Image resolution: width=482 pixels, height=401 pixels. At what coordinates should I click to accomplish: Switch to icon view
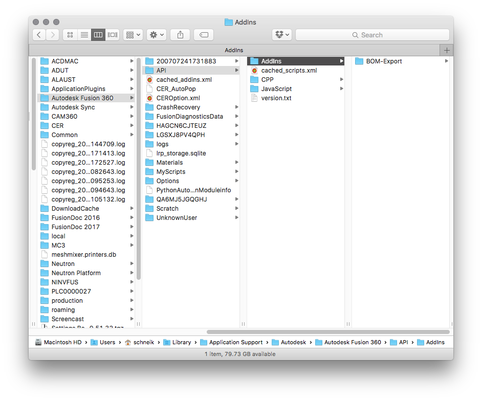[70, 35]
